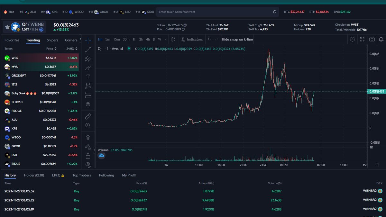The image size is (386, 217).
Task: Select the text annotation tool
Action: click(x=88, y=77)
